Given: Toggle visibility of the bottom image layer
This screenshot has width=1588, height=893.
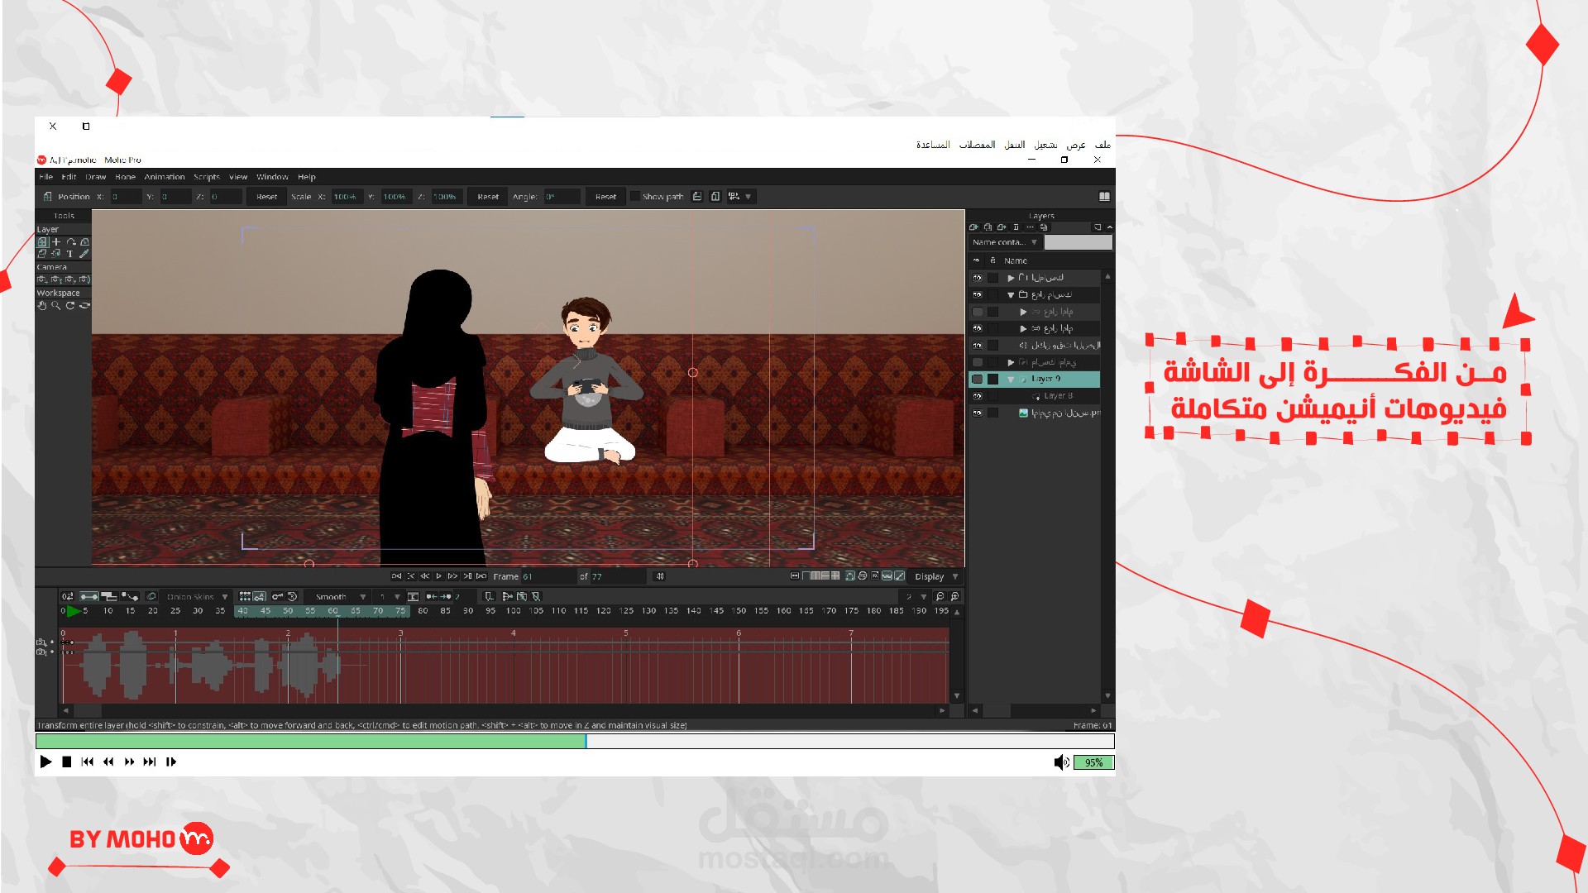Looking at the screenshot, I should point(977,413).
